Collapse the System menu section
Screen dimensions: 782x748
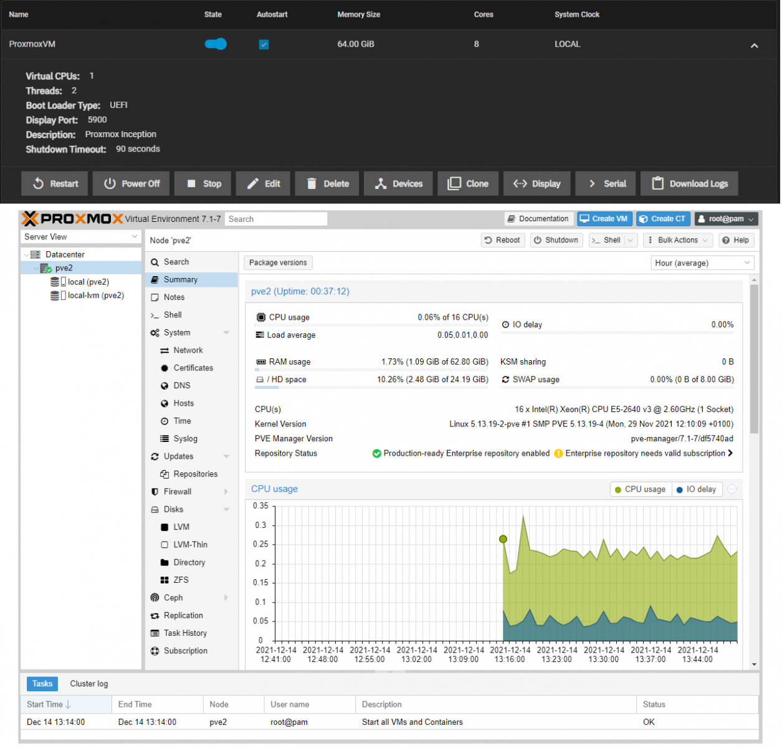[x=226, y=333]
